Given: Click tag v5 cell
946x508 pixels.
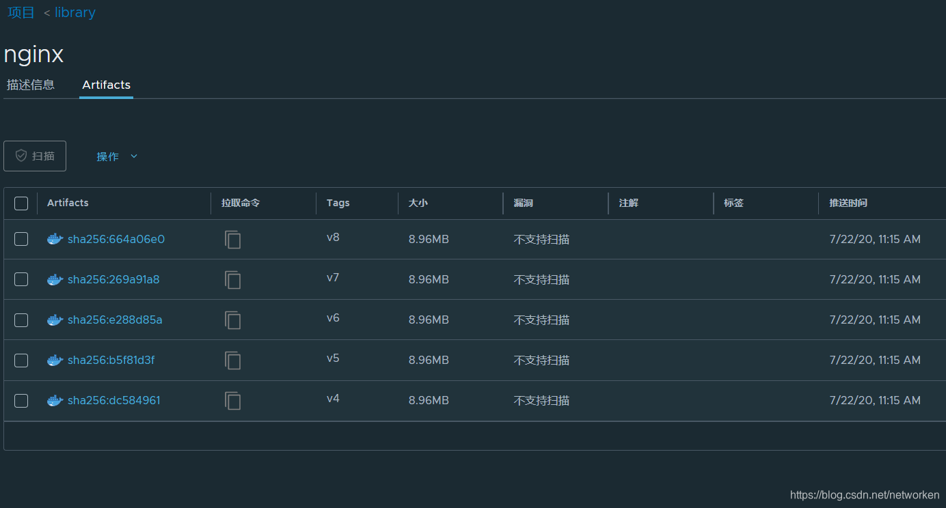Looking at the screenshot, I should (333, 358).
